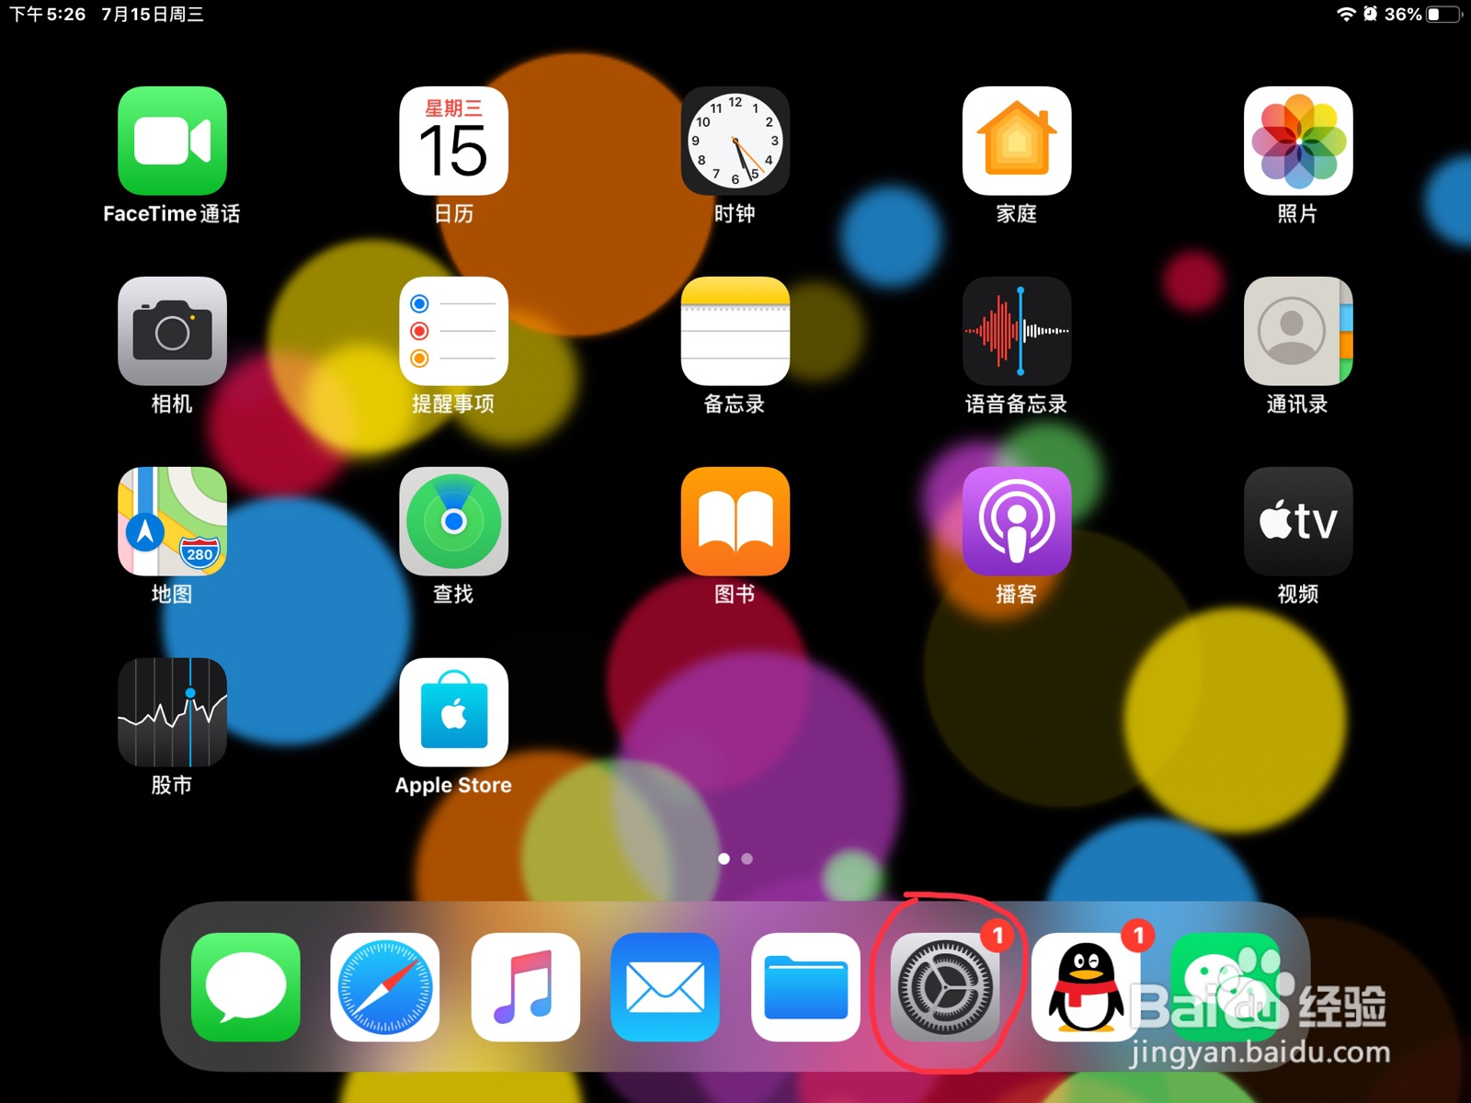Image resolution: width=1471 pixels, height=1103 pixels.
Task: Launch the Maps (地图) app
Action: pyautogui.click(x=172, y=521)
